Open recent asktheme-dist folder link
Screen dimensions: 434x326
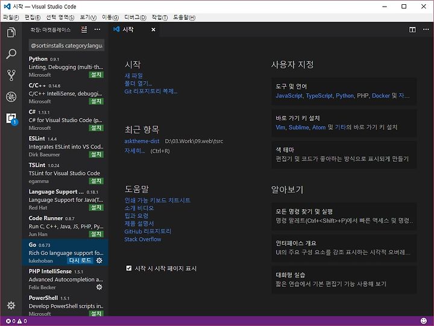pyautogui.click(x=142, y=141)
